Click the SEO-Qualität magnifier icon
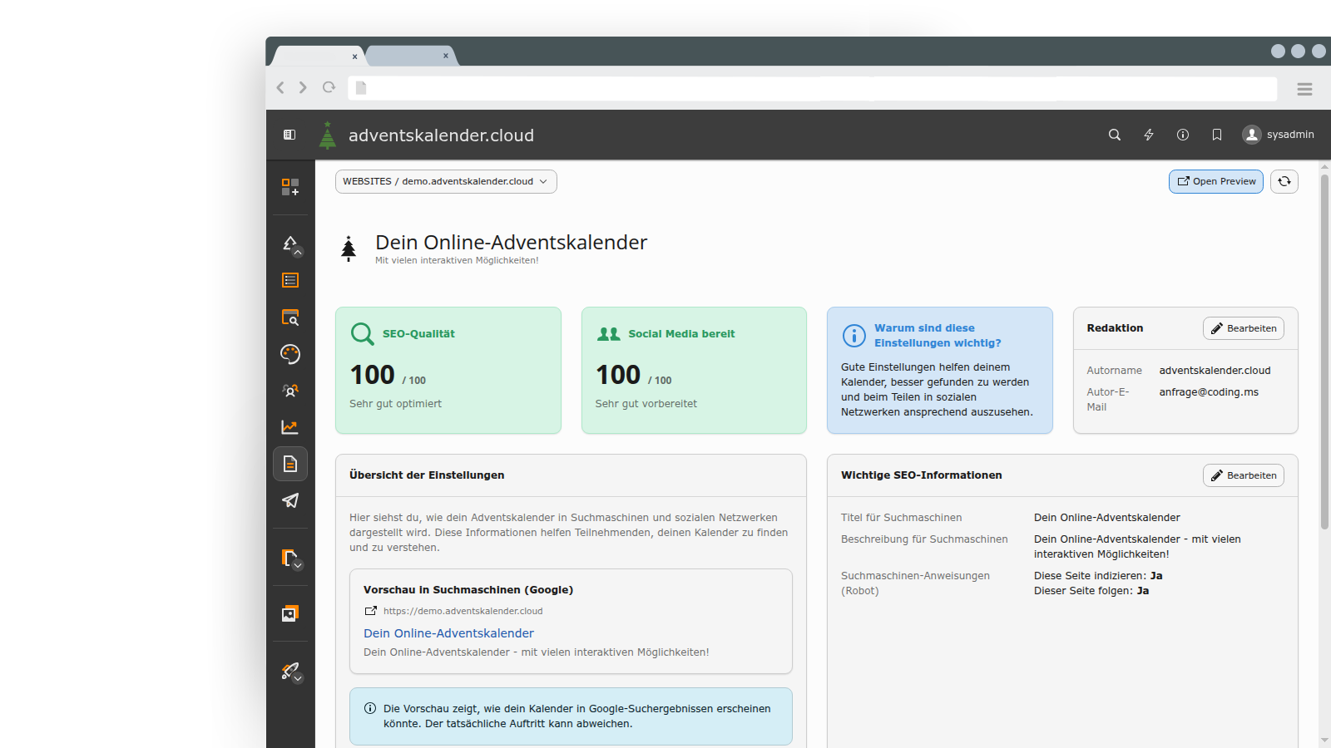 (362, 334)
